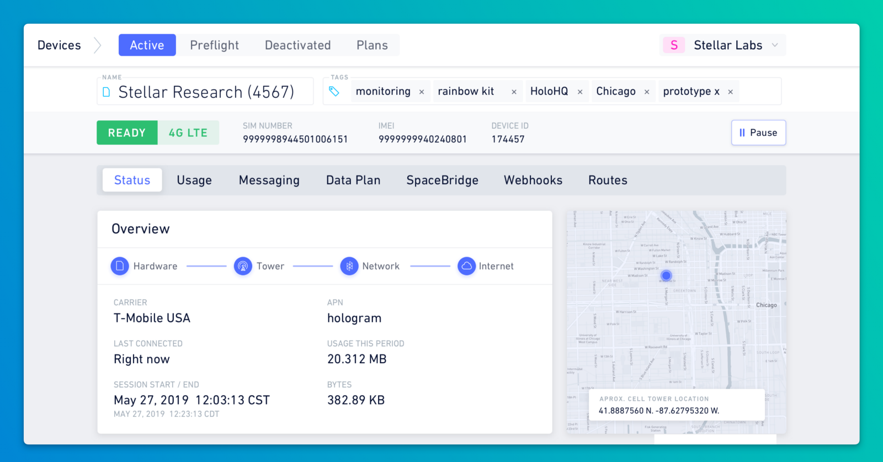Click the APN value hologram
883x462 pixels.
coord(354,318)
